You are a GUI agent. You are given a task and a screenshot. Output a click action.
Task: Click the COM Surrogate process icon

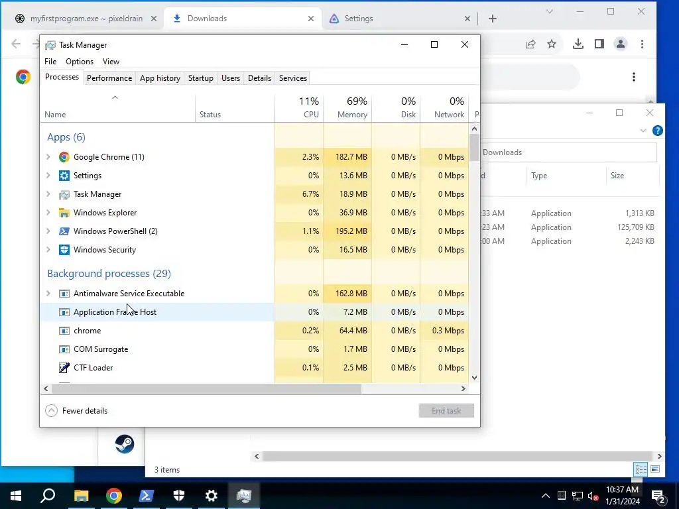[64, 349]
